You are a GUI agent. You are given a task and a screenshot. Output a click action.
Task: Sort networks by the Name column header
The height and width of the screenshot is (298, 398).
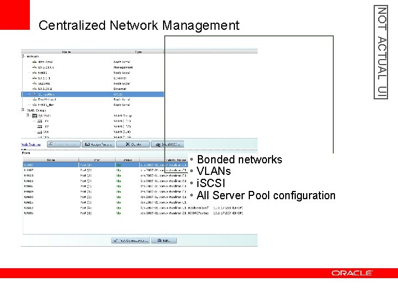(66, 52)
